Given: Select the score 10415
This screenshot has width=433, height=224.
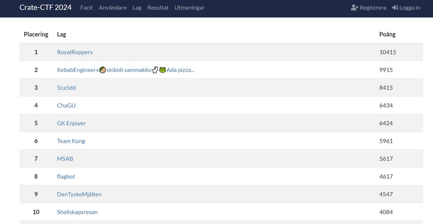Looking at the screenshot, I should click(x=388, y=52).
